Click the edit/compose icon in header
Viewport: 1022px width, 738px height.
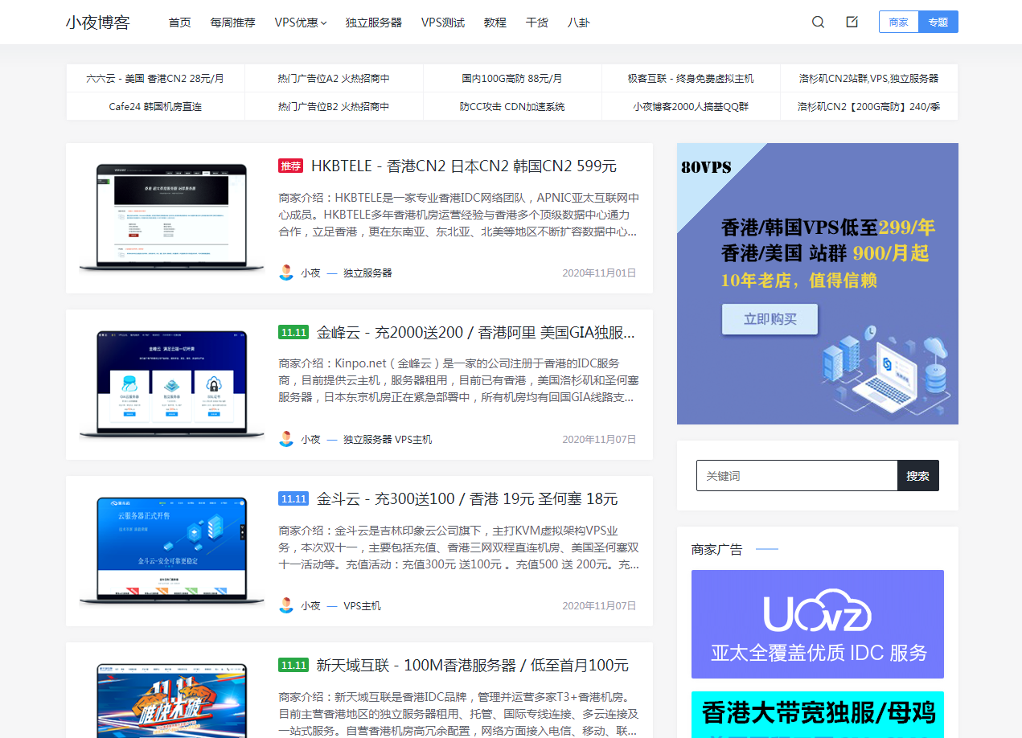852,22
